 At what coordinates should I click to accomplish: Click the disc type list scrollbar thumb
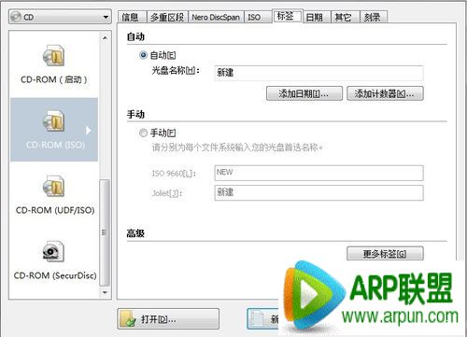105,232
